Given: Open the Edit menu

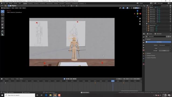Looking at the screenshot, I should [7, 3].
